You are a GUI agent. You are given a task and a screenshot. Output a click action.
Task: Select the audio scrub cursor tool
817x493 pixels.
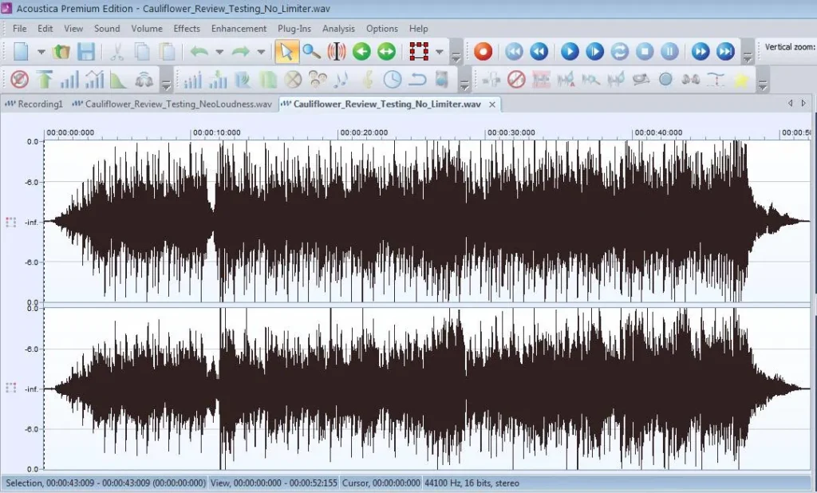(x=337, y=52)
